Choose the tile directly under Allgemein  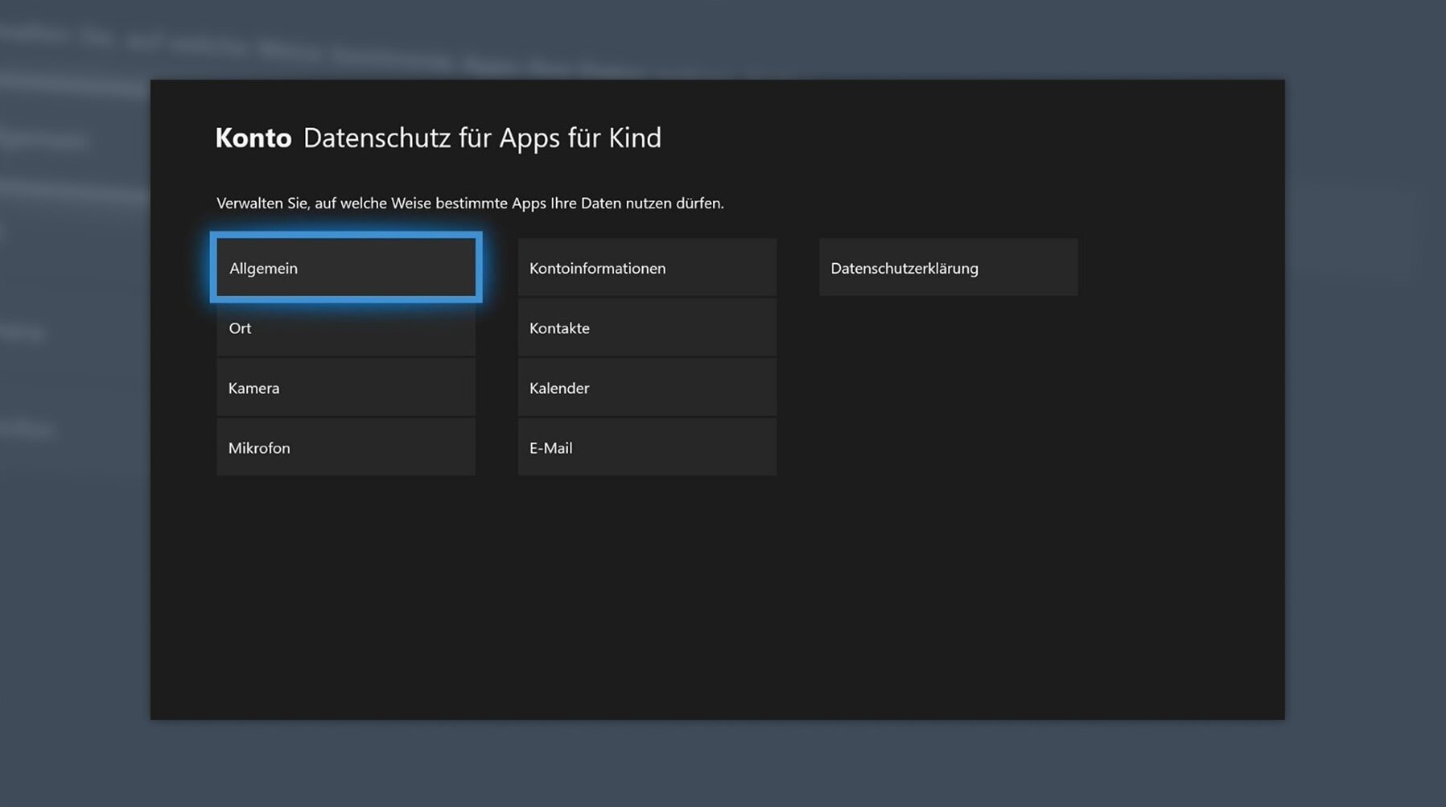[345, 328]
